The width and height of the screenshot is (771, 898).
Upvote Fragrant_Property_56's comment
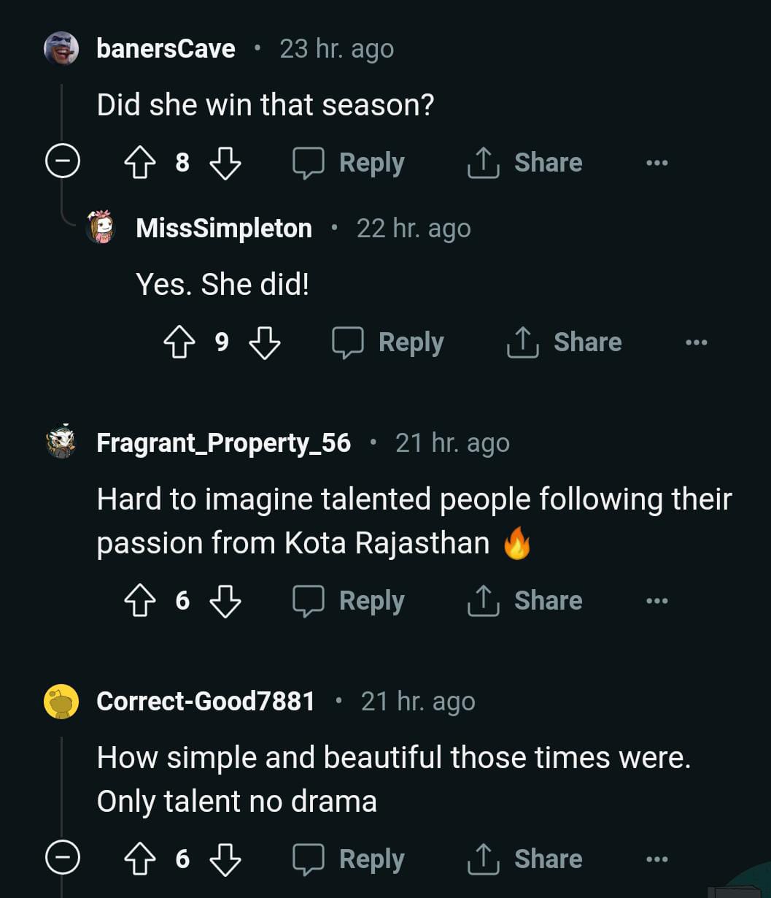[141, 601]
